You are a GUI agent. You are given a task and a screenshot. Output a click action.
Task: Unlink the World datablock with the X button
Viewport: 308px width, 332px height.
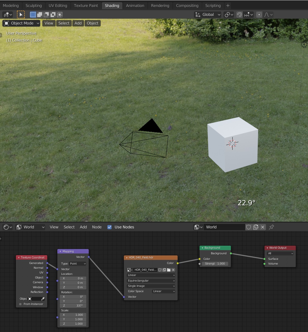(262, 227)
